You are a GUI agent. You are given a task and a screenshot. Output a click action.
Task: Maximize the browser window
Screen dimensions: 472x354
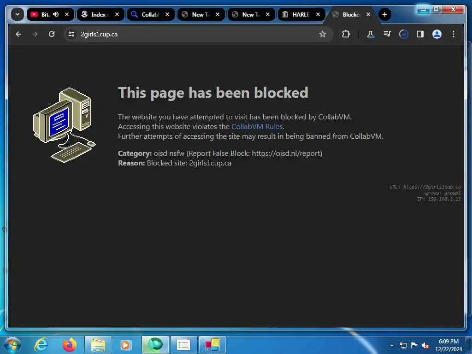436,10
